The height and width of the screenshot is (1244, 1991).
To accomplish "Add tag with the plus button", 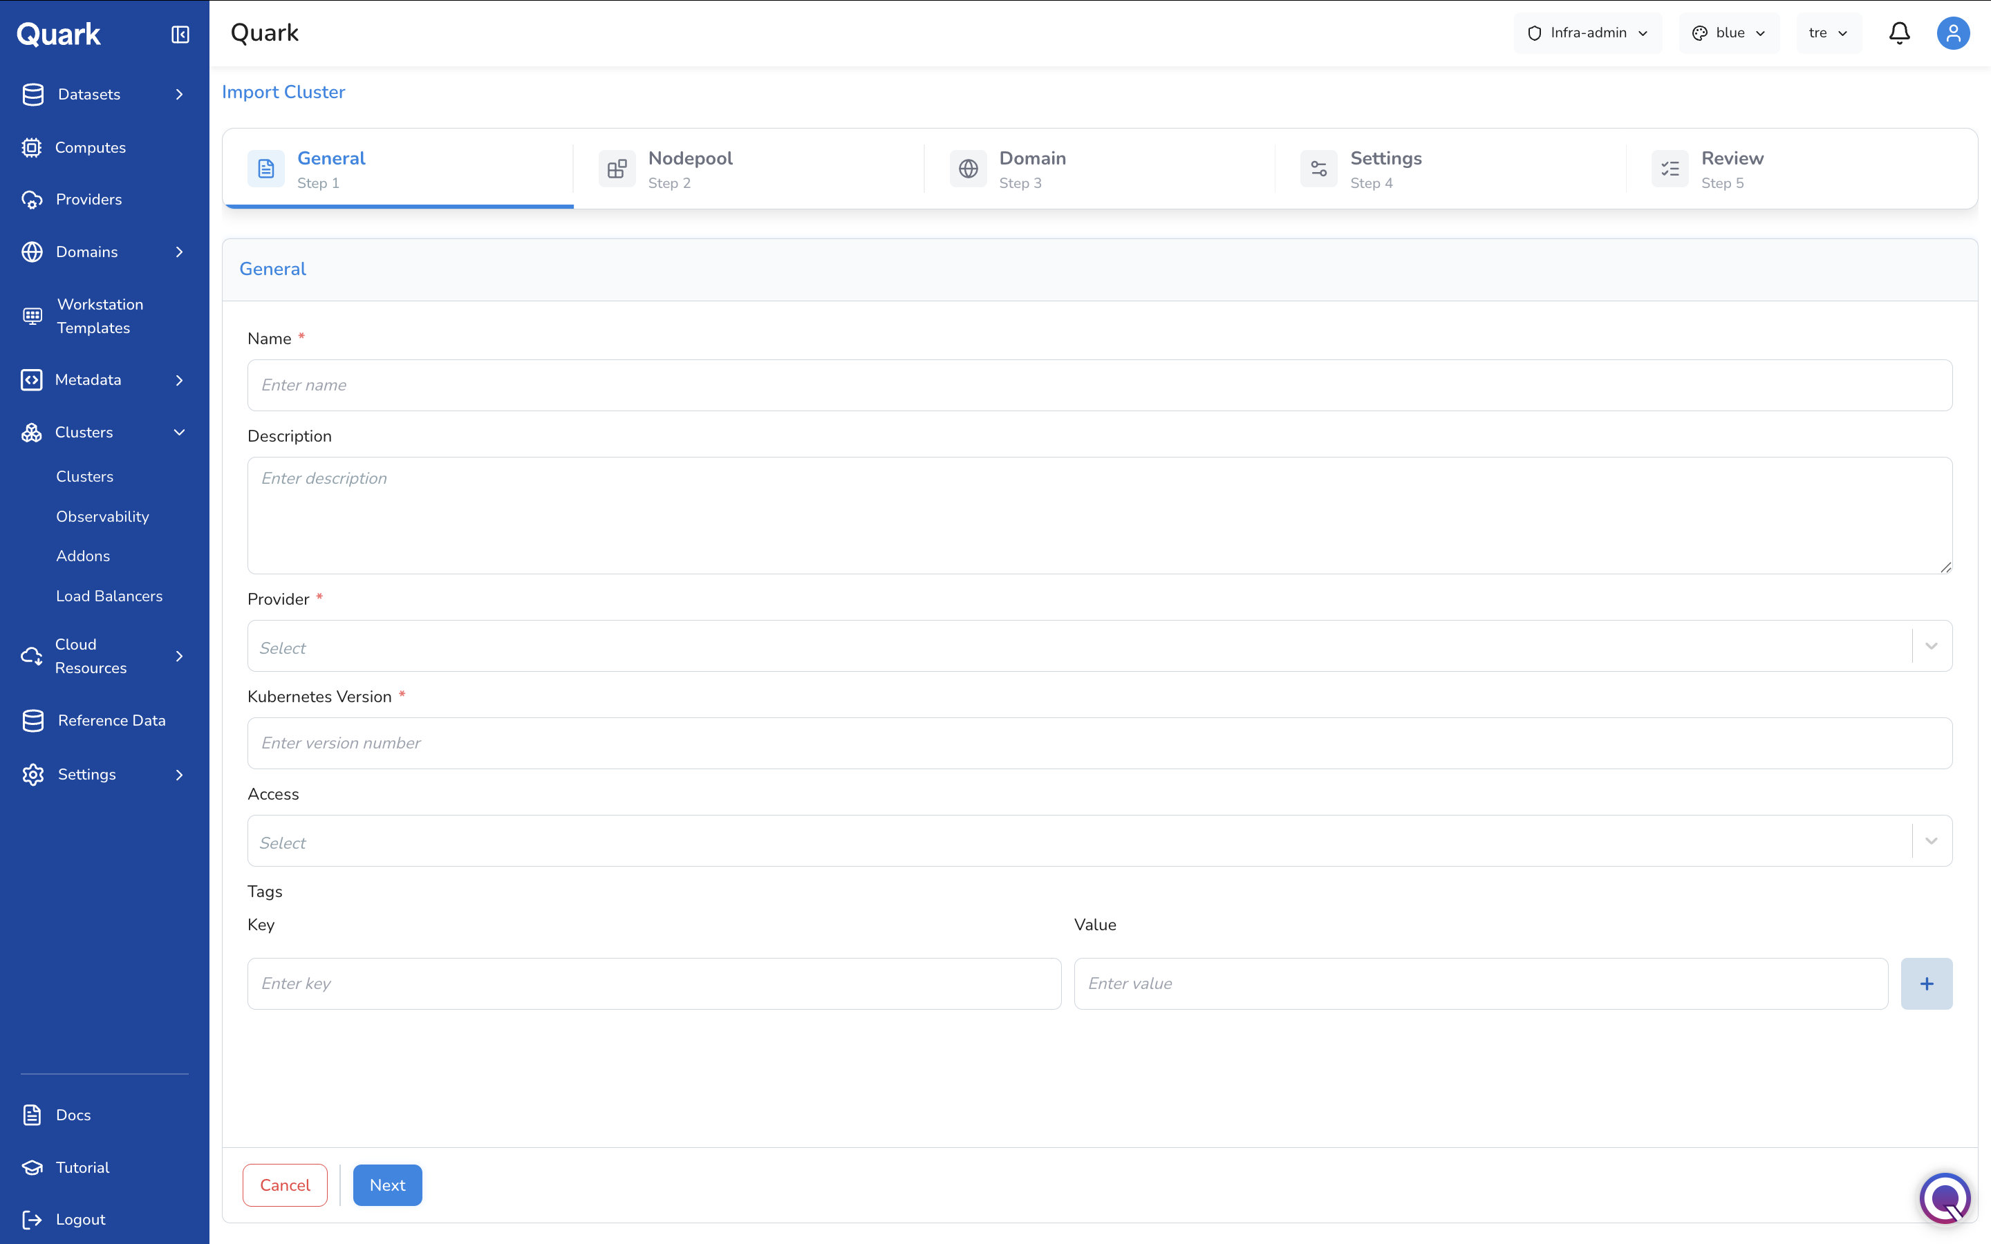I will coord(1927,983).
